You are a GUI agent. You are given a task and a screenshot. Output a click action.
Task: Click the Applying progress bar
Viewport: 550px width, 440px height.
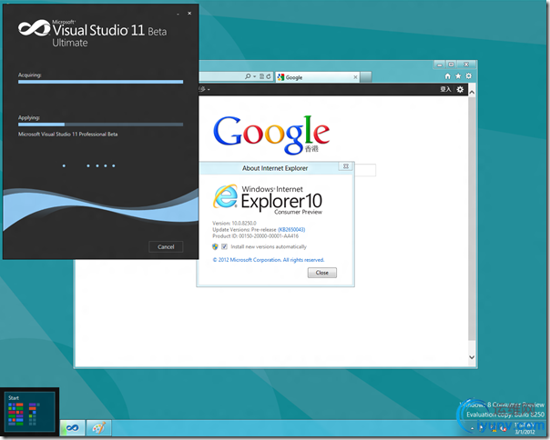pos(101,125)
